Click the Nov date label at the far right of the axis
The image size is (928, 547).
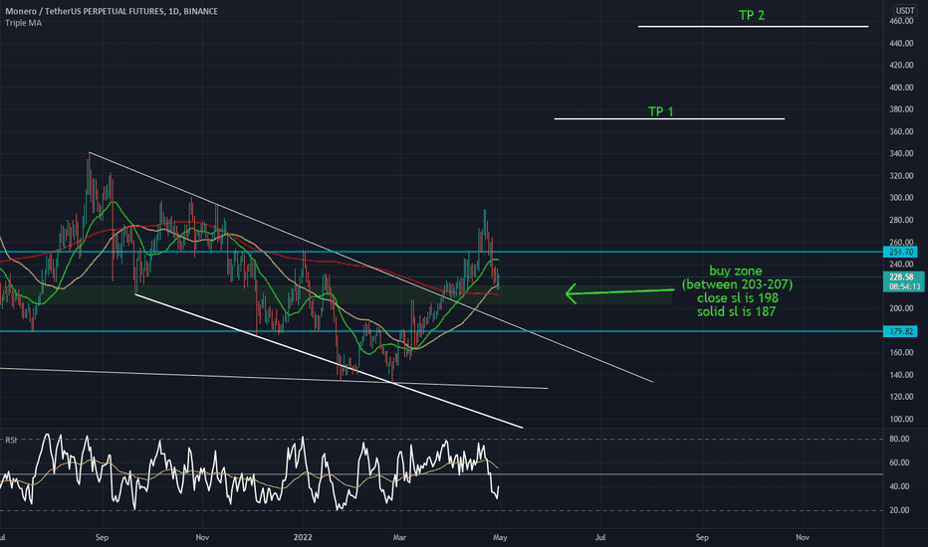coord(803,537)
